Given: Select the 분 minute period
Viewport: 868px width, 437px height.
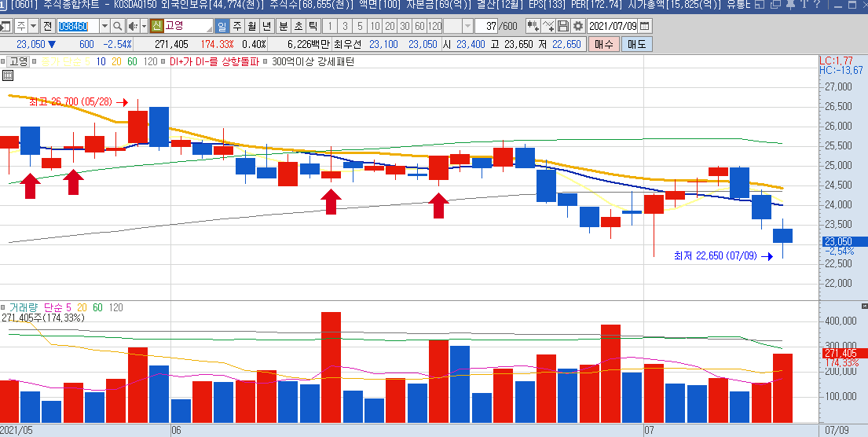Looking at the screenshot, I should pyautogui.click(x=284, y=26).
